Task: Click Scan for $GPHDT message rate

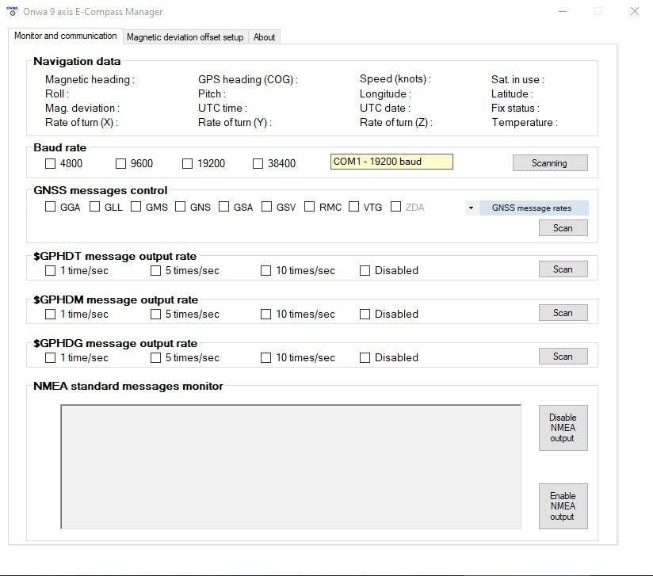Action: [563, 269]
